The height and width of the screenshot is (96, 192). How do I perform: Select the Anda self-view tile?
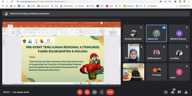(179, 72)
